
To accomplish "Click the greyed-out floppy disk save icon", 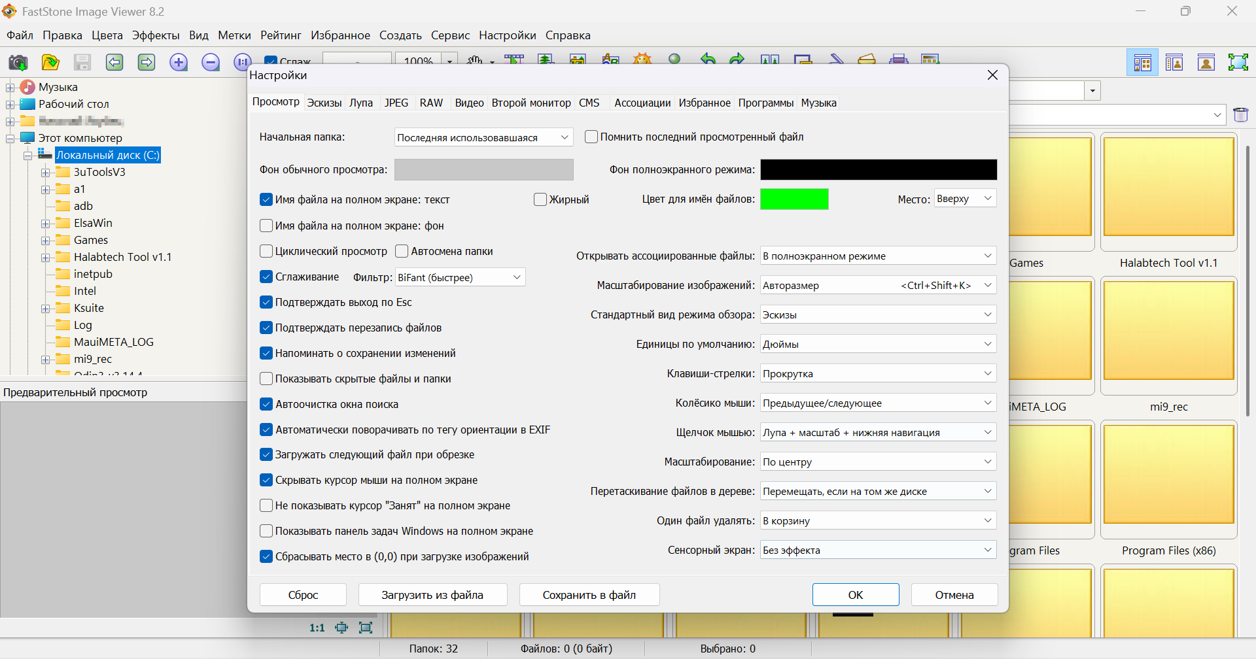I will tap(82, 62).
